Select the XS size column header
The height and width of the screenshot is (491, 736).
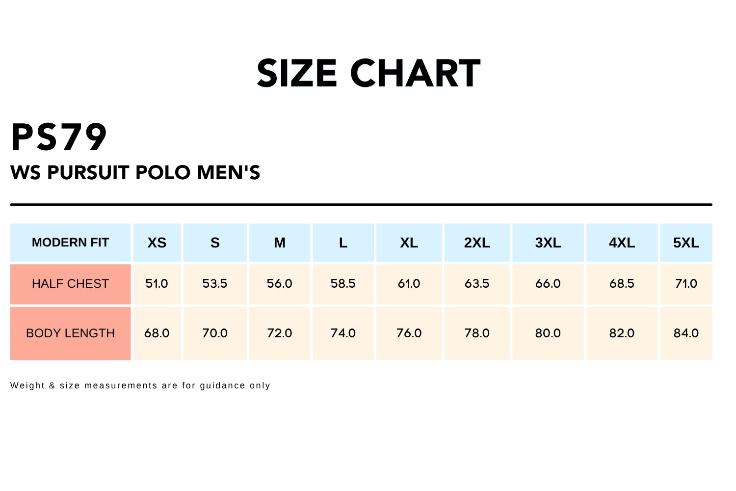click(157, 243)
